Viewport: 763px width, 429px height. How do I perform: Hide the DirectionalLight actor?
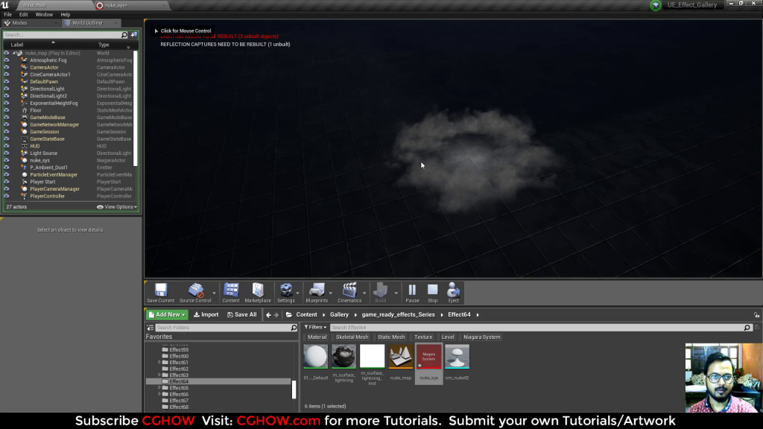click(7, 88)
